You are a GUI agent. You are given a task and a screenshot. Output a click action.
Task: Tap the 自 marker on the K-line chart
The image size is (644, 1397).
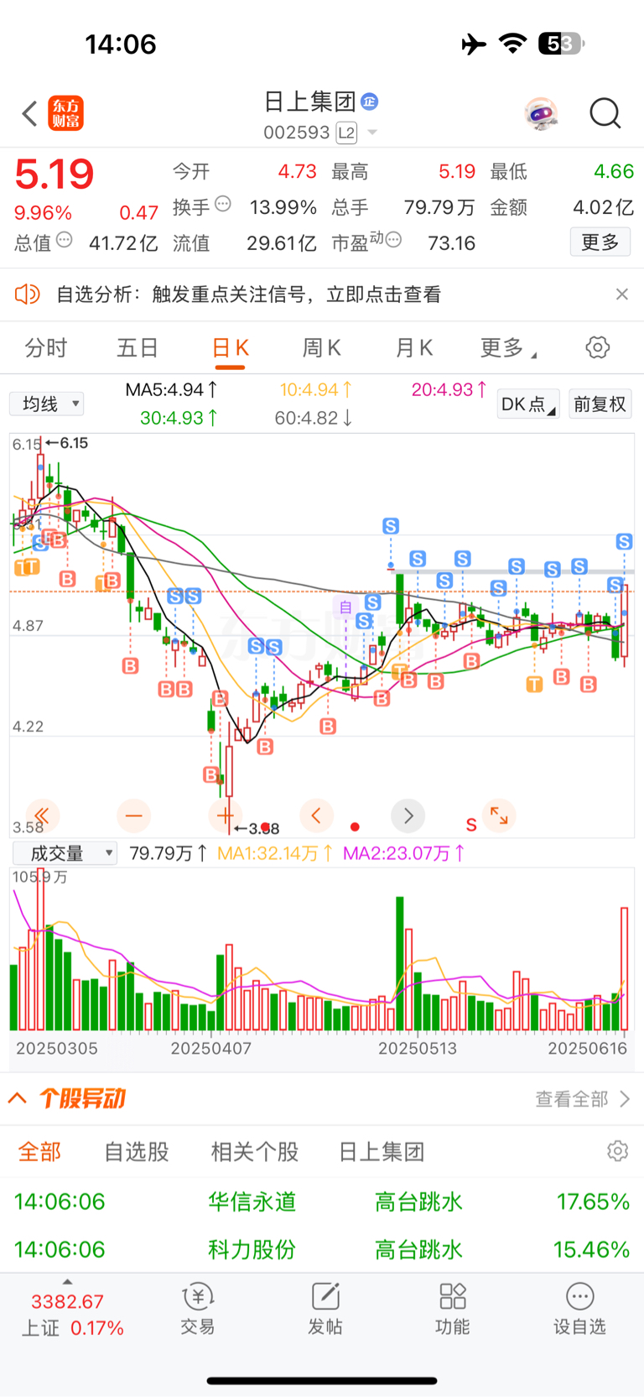(345, 607)
